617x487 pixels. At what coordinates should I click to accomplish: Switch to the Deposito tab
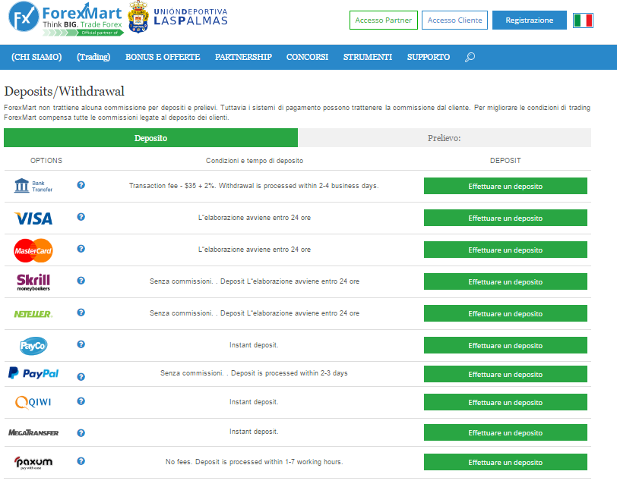point(150,138)
